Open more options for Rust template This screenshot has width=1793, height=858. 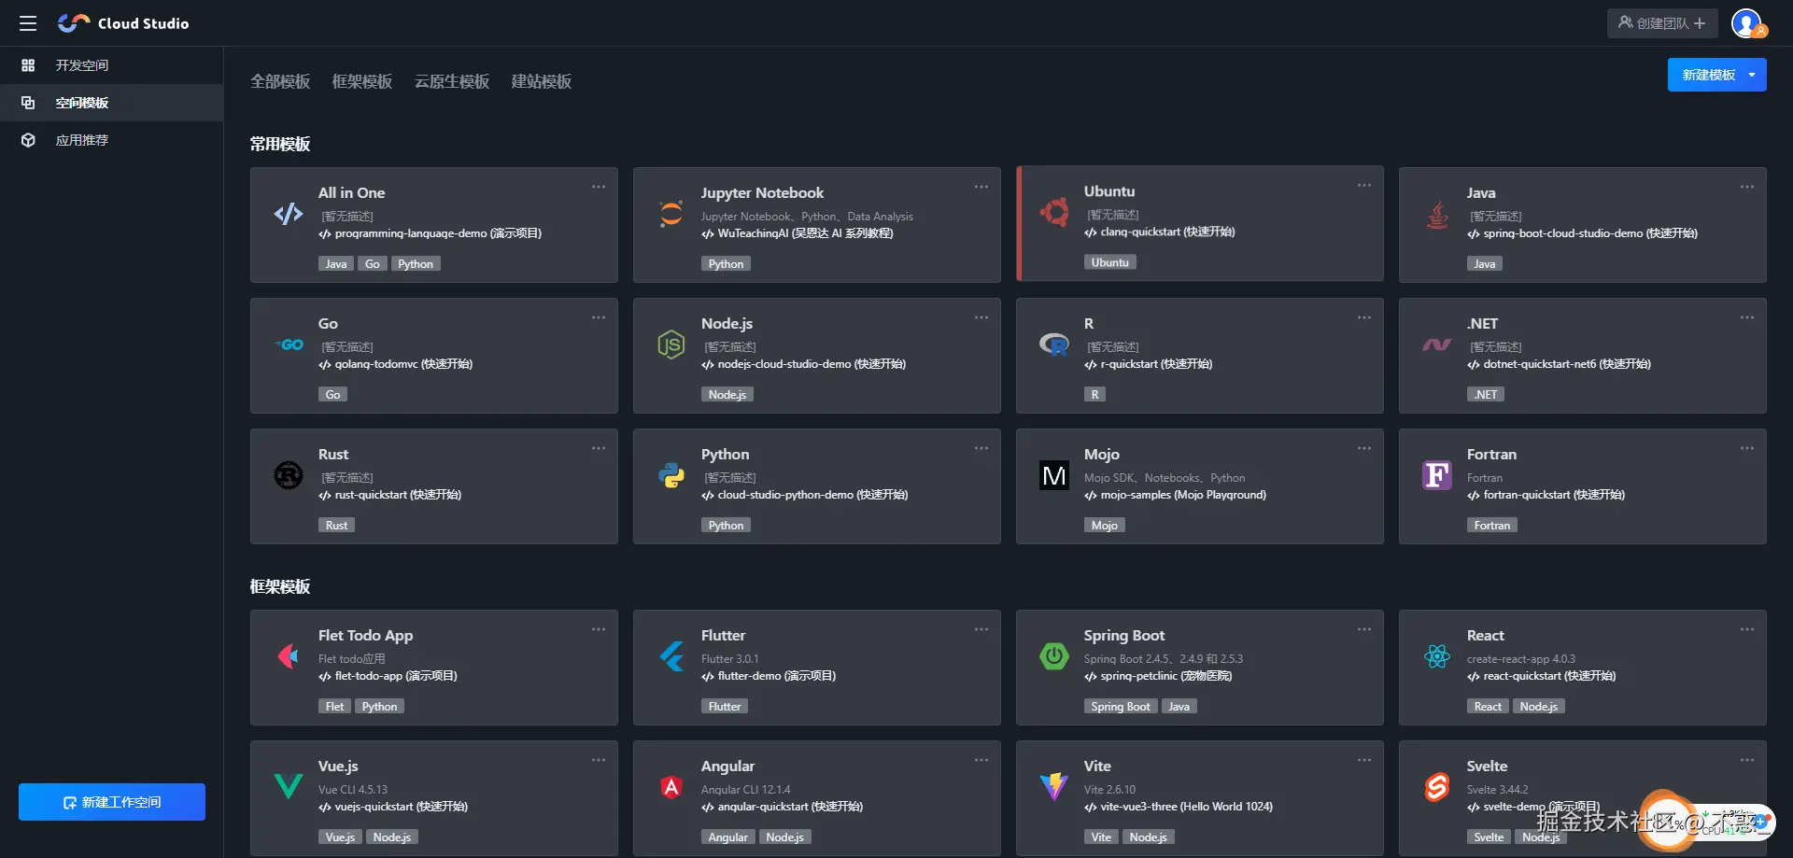pos(599,448)
